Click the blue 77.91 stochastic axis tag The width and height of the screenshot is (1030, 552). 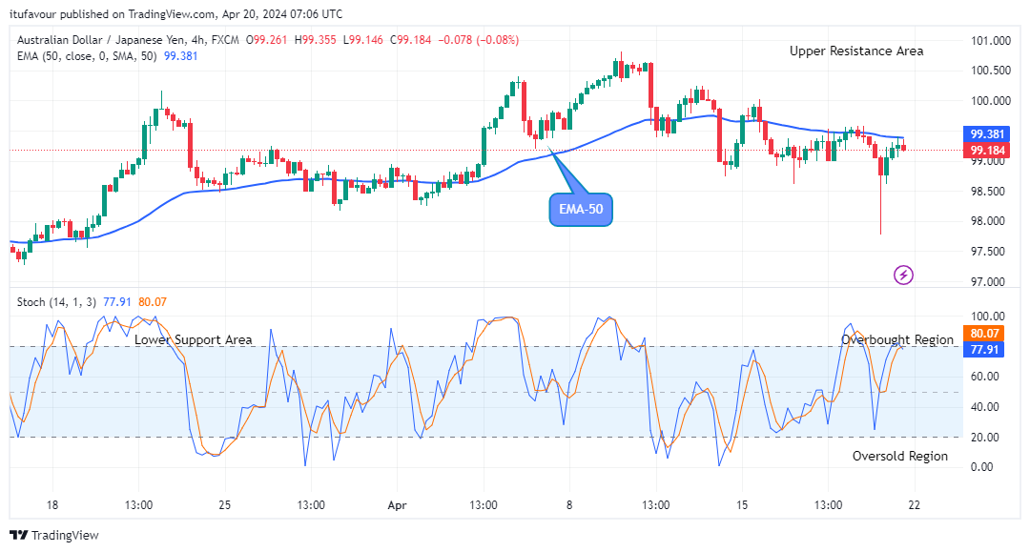(x=983, y=349)
